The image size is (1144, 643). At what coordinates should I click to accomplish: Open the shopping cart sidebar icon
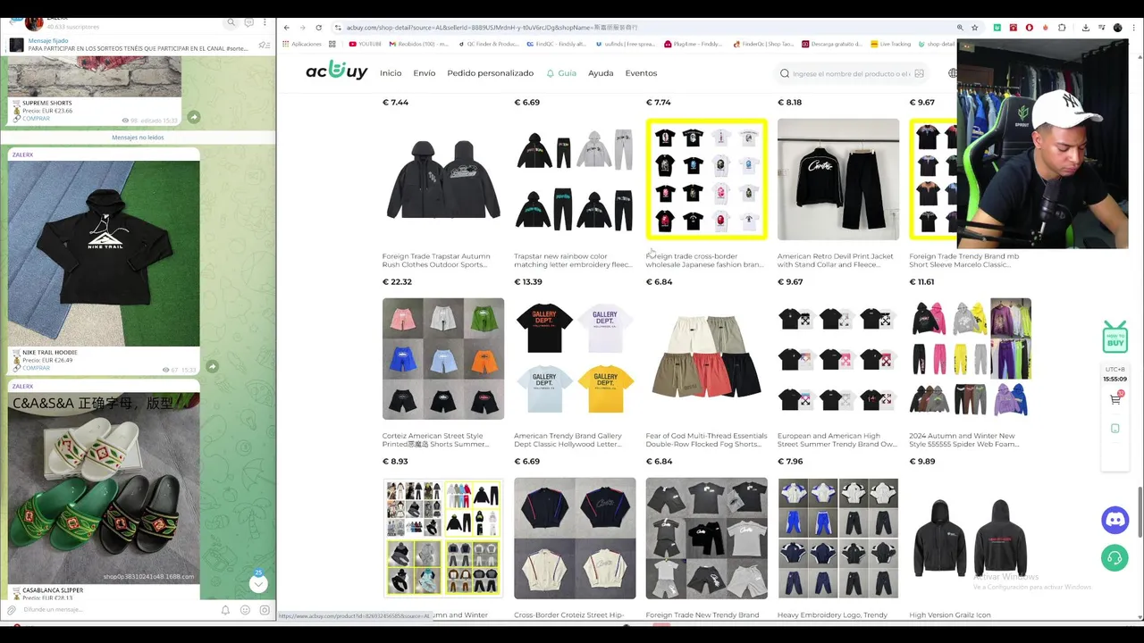1115,399
